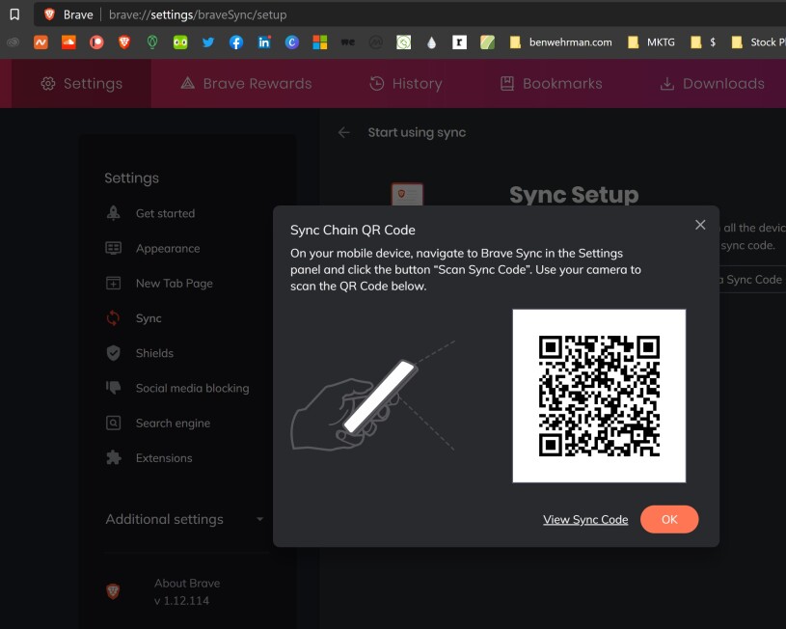Expand the Additional settings section

pos(184,519)
